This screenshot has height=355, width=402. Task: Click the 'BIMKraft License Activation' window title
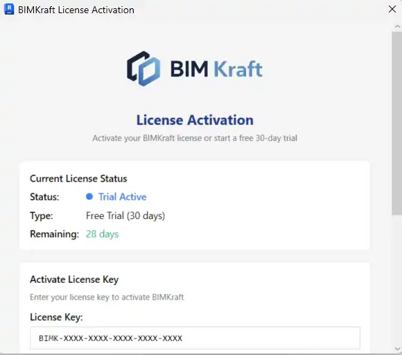pyautogui.click(x=76, y=10)
